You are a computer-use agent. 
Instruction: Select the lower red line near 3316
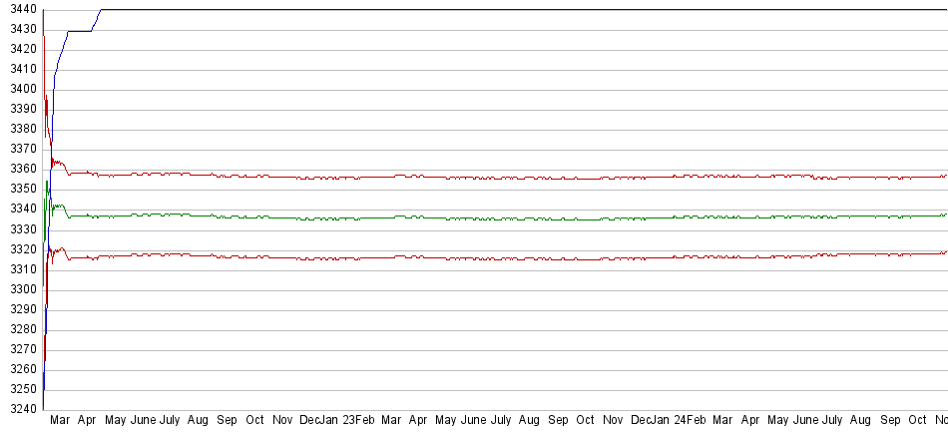[499, 257]
